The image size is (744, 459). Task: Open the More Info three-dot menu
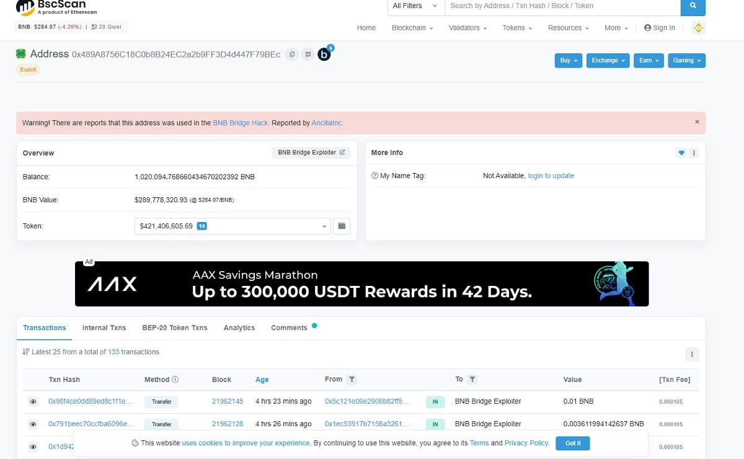click(x=694, y=153)
